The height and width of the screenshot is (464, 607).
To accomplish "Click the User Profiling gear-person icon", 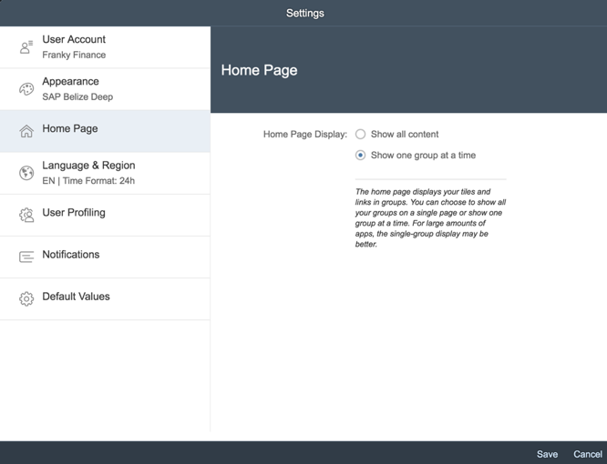I will click(26, 216).
